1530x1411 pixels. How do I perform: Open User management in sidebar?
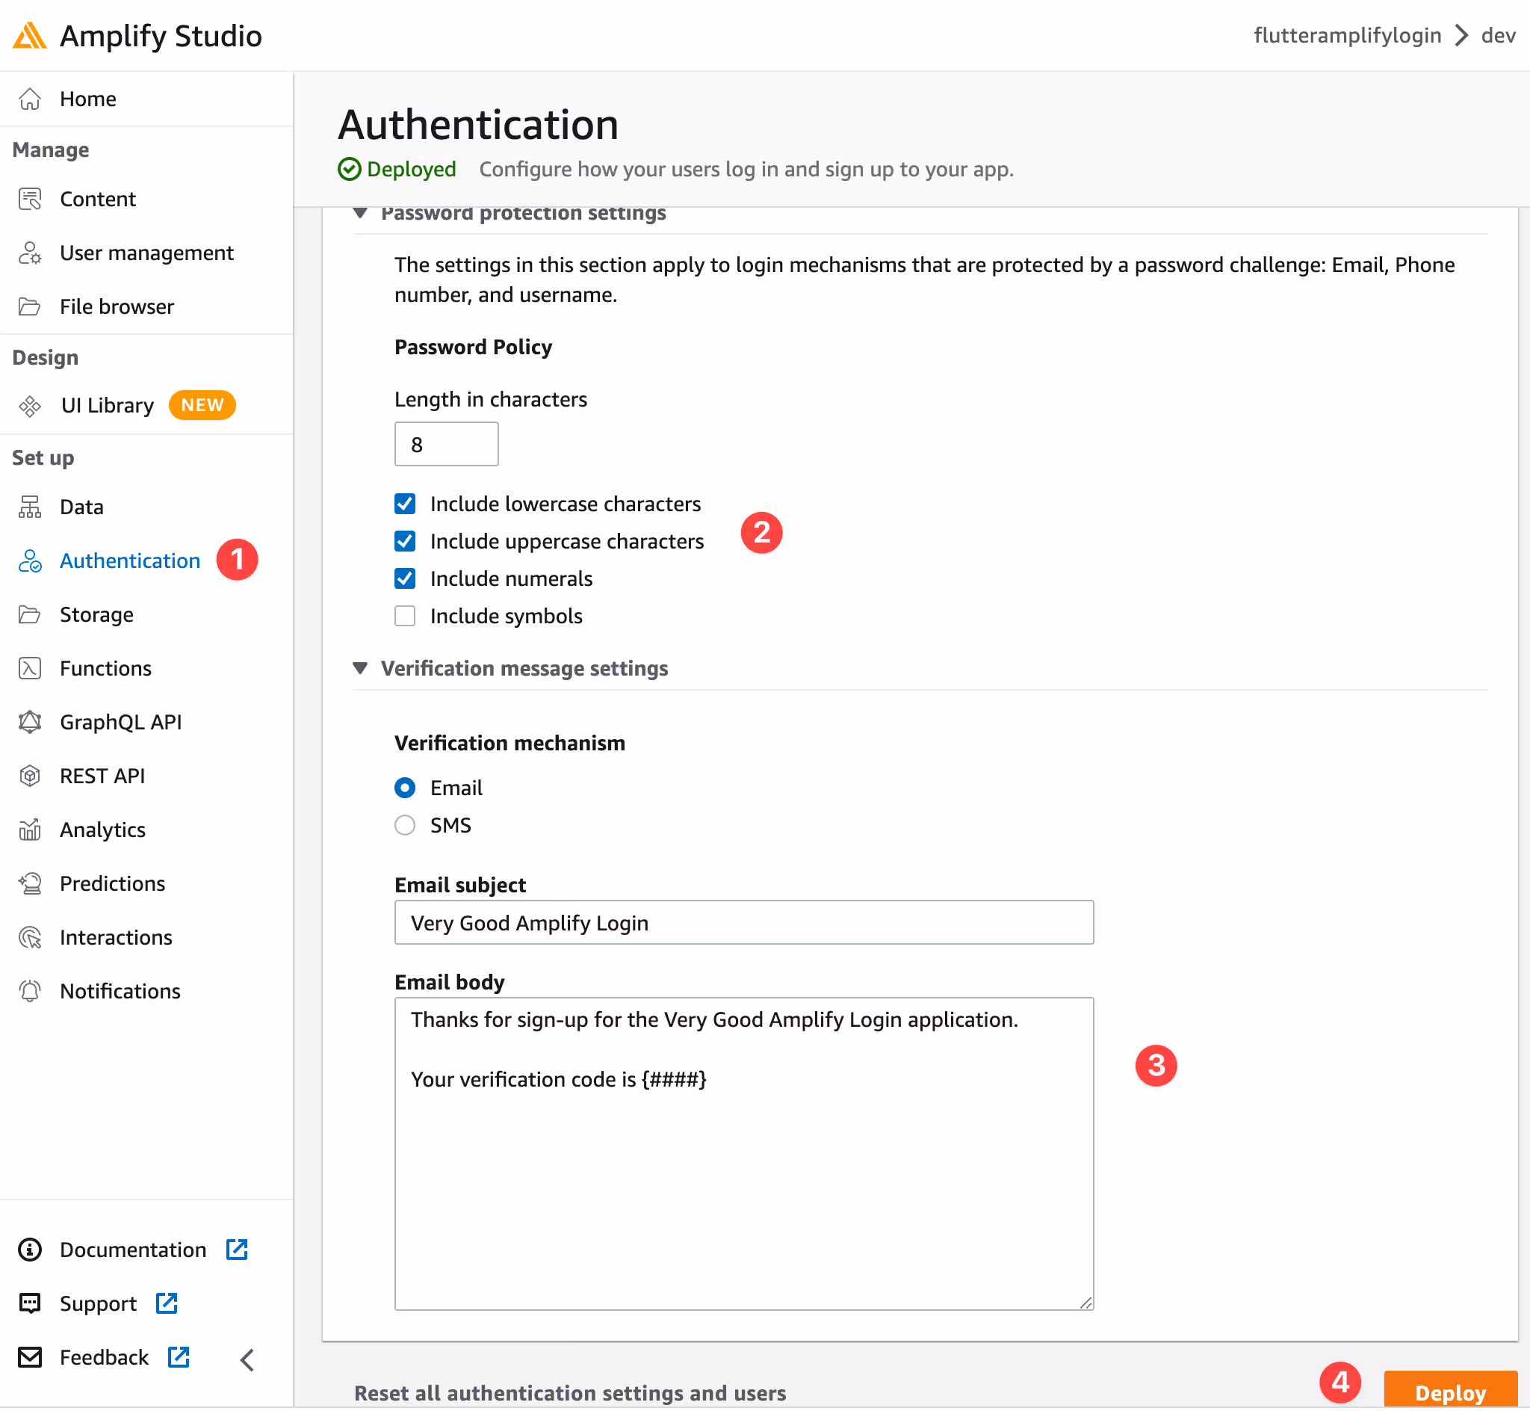[146, 253]
